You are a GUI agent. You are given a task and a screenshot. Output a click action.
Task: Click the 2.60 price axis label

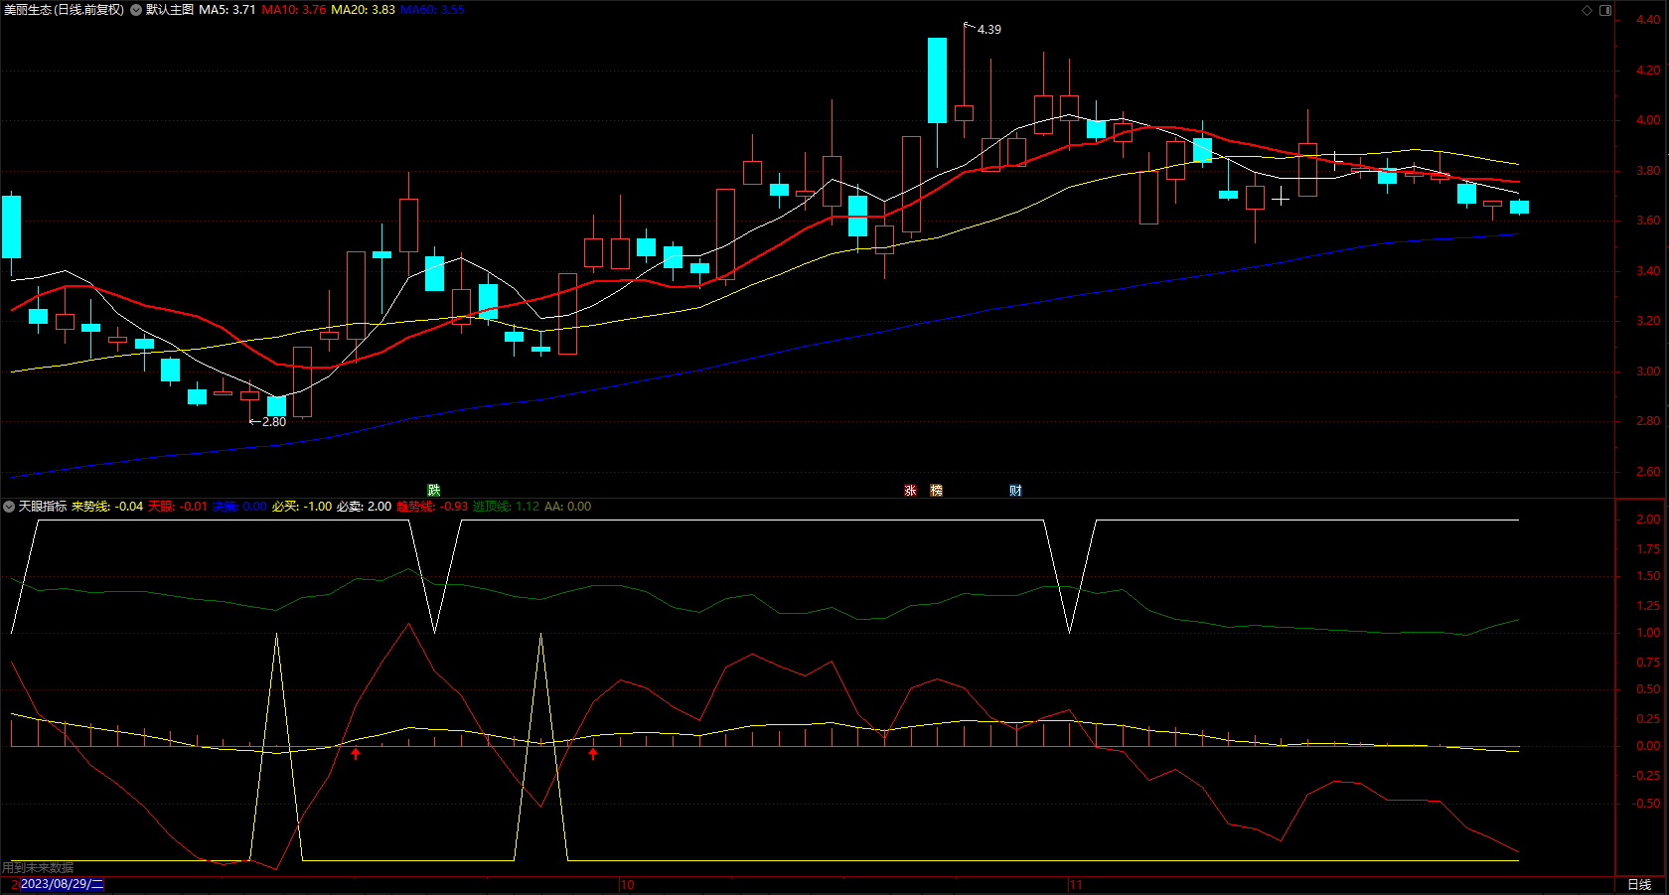(x=1648, y=472)
